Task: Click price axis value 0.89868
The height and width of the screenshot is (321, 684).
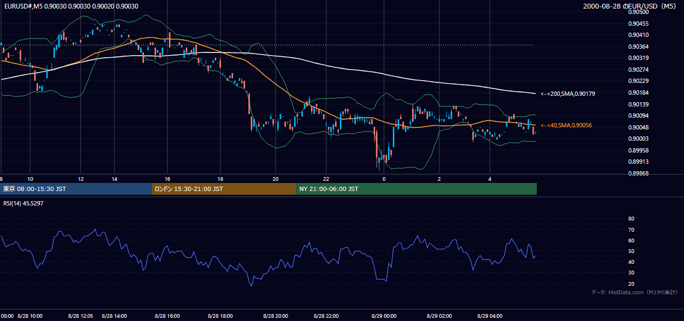Action: 639,173
